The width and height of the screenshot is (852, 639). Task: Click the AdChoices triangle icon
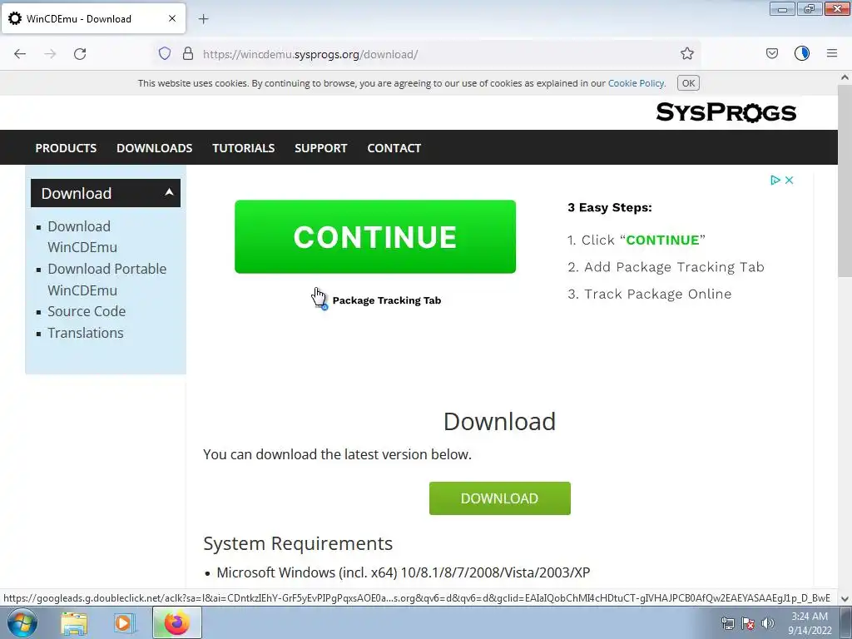(775, 180)
